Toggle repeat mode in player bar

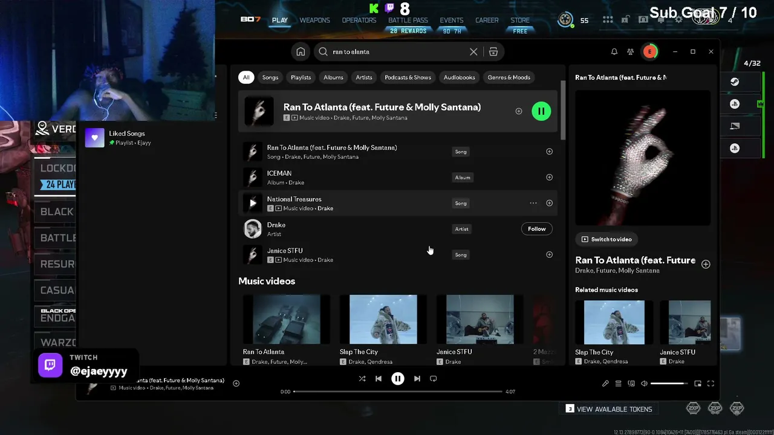click(x=434, y=379)
